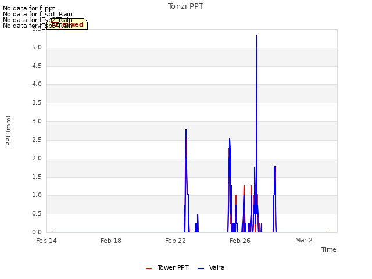Click the 'No data for f_ppt' message
Image resolution: width=372 pixels, height=279 pixels.
tap(29, 8)
